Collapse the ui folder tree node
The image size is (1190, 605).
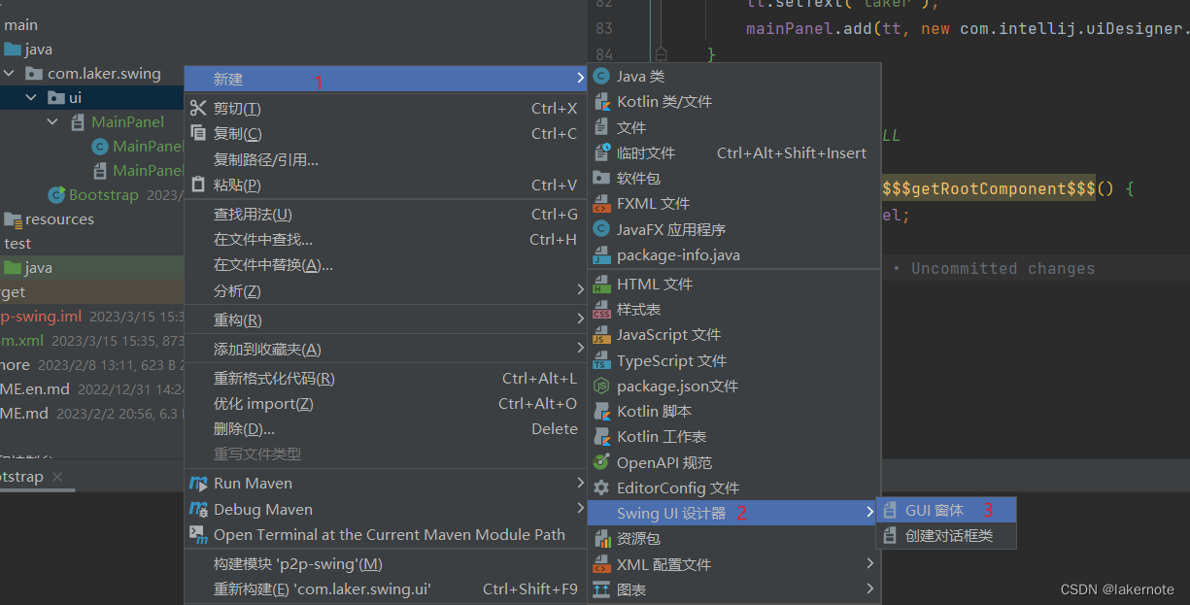click(32, 98)
